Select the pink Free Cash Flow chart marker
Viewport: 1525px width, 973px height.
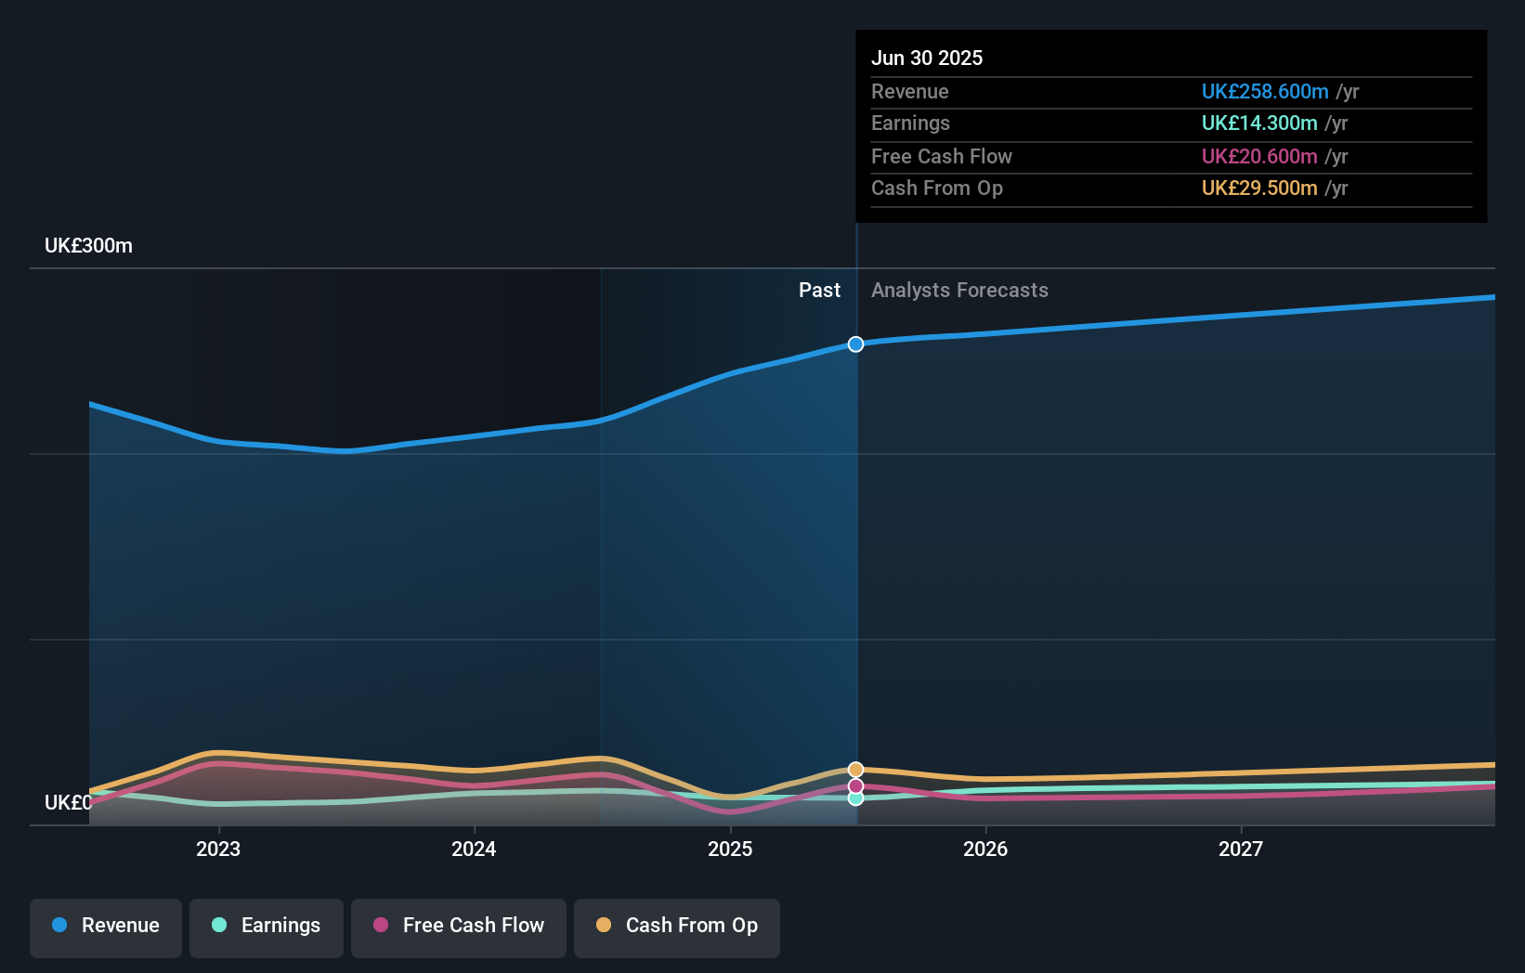click(855, 785)
